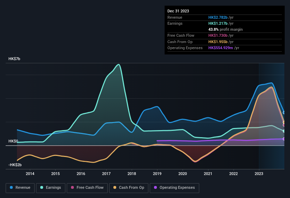Click the 2020 x-axis label
Viewport: 290px width, 198px height.
click(183, 174)
